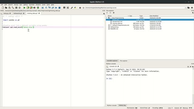Open file using the folder toolbar icon
Viewport: 194px width, 109px height.
[6, 8]
